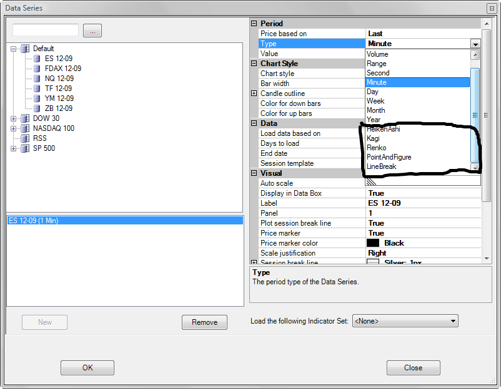Click the ES 12-09 instrument icon
501x389 pixels.
point(37,59)
